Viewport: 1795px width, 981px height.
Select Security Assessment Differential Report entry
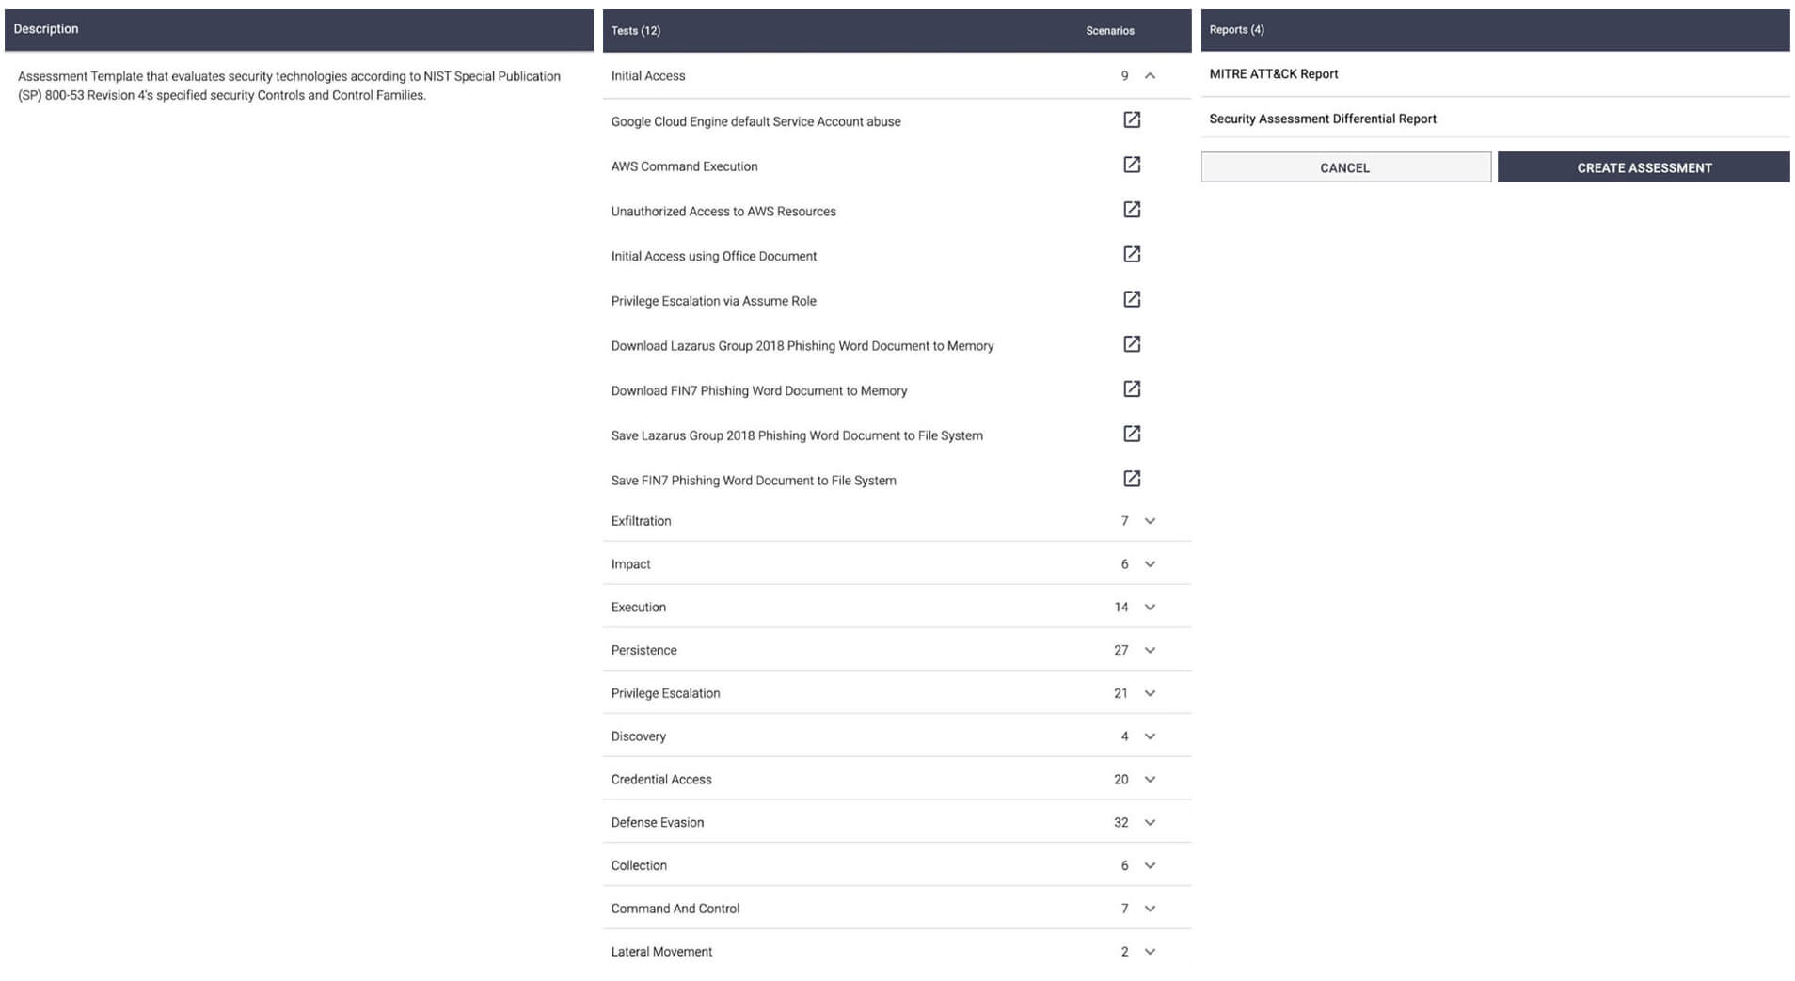[x=1322, y=119]
